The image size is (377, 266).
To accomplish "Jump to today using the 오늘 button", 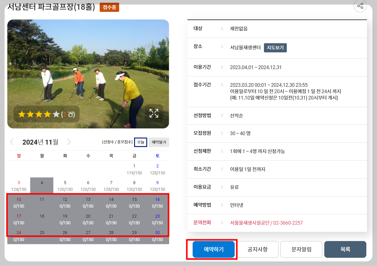I will (140, 142).
